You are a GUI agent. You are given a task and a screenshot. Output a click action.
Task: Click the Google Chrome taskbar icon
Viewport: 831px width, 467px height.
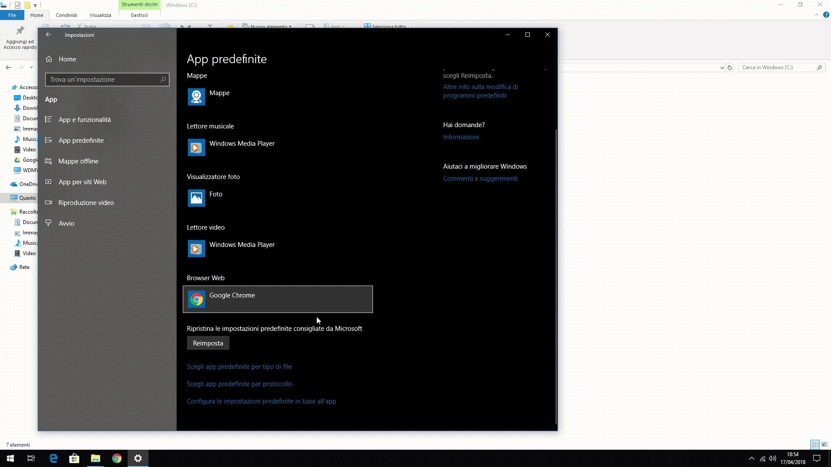pyautogui.click(x=116, y=458)
